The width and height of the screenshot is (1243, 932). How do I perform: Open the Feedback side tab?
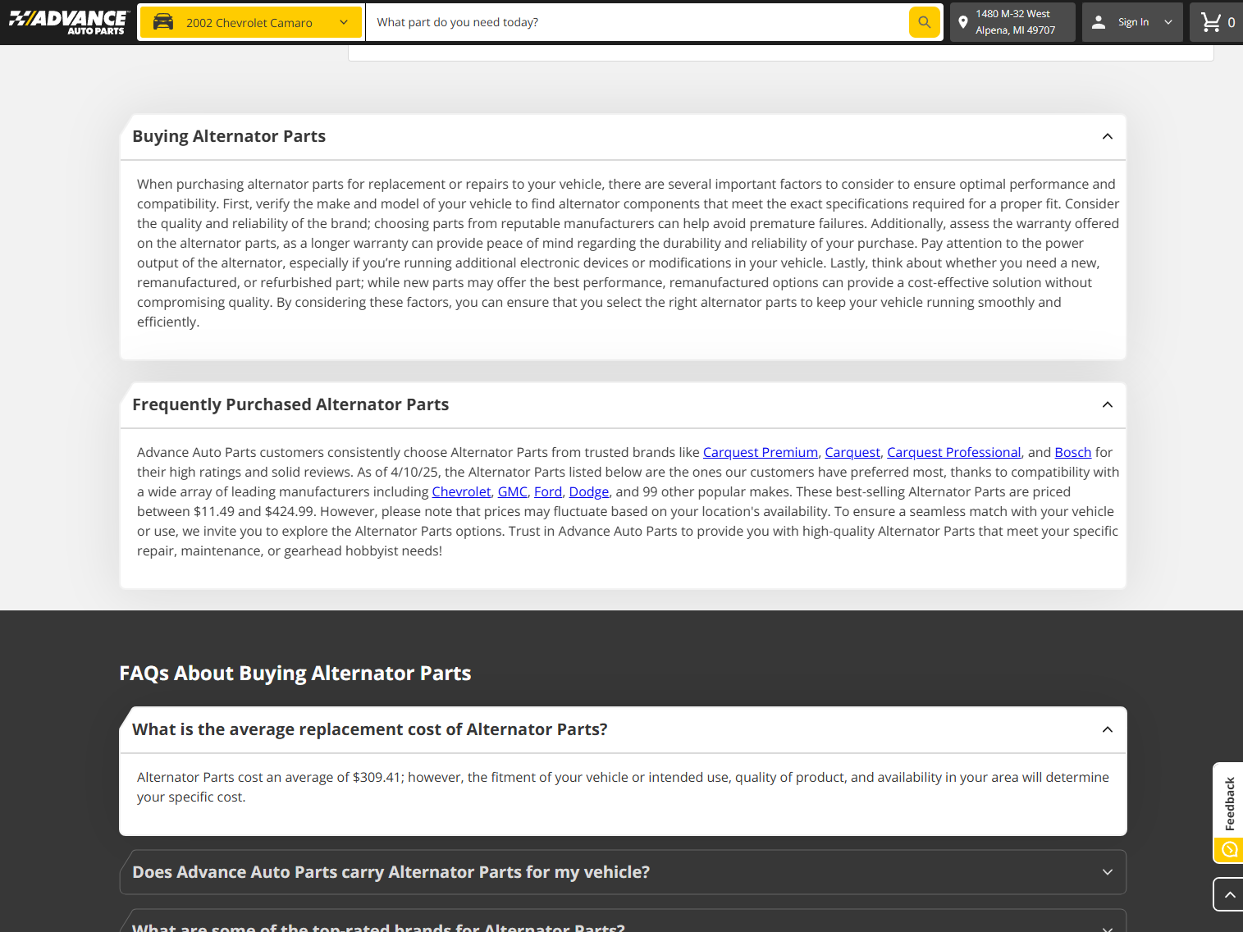click(1229, 802)
